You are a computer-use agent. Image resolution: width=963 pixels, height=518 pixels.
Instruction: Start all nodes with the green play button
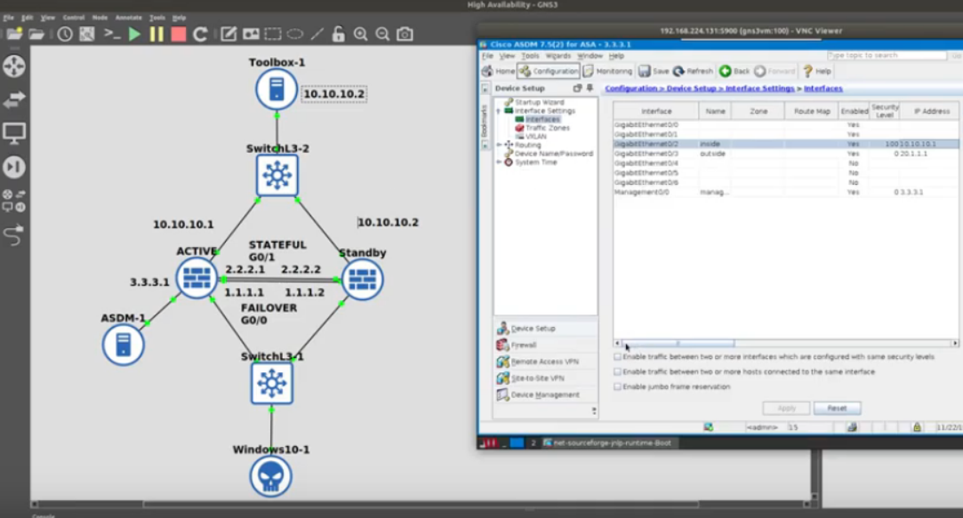click(133, 34)
